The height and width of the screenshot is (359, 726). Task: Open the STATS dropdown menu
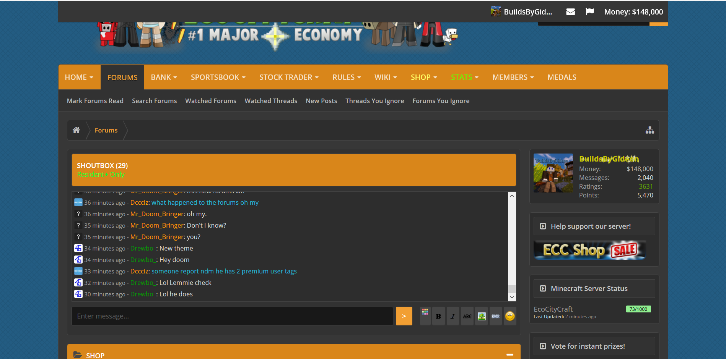tap(465, 77)
